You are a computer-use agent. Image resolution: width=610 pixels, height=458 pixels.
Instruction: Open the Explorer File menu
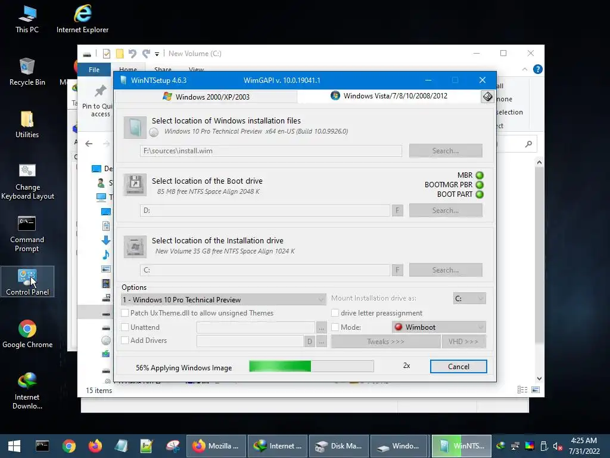[x=94, y=70]
